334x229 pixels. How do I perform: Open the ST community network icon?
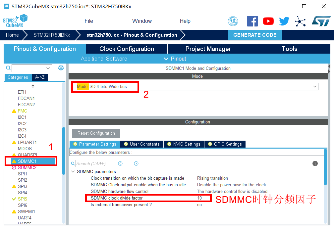point(300,21)
